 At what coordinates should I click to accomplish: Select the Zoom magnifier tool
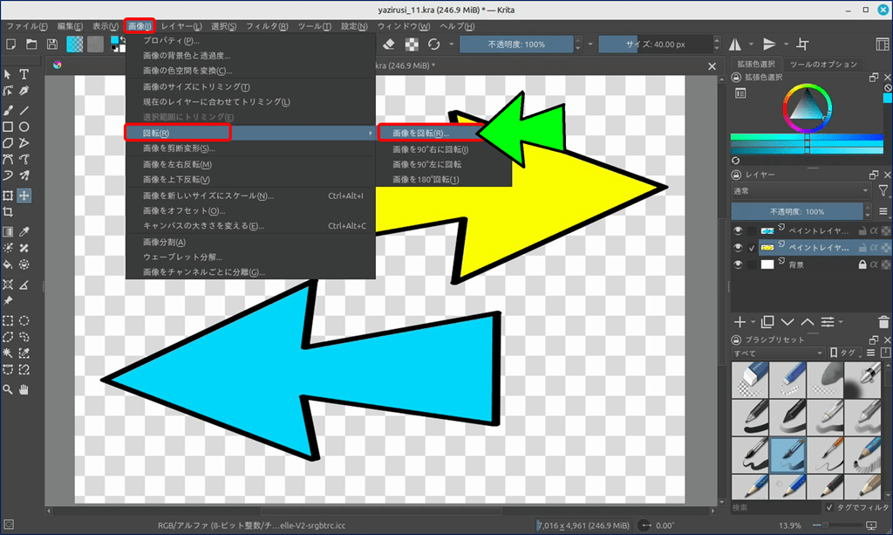[x=8, y=388]
